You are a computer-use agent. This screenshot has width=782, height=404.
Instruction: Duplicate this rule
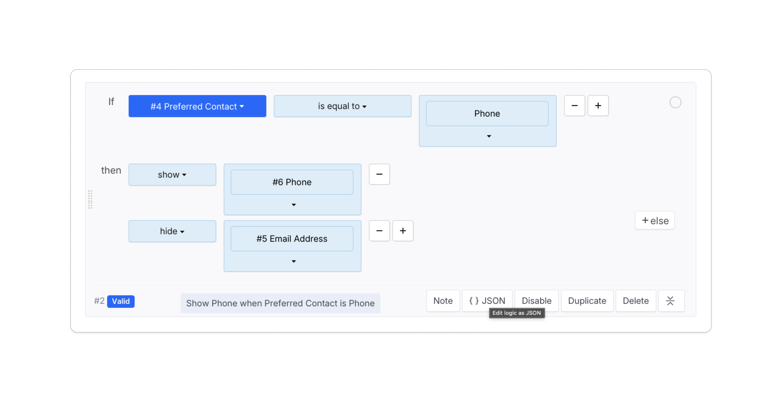[587, 301]
